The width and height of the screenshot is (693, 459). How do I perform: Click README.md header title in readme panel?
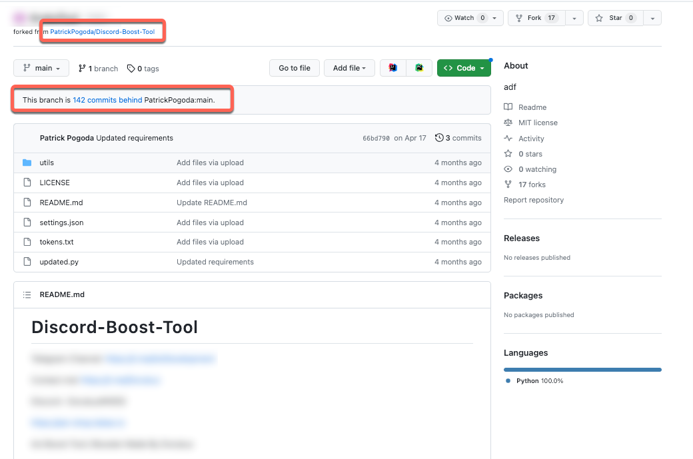pyautogui.click(x=62, y=294)
